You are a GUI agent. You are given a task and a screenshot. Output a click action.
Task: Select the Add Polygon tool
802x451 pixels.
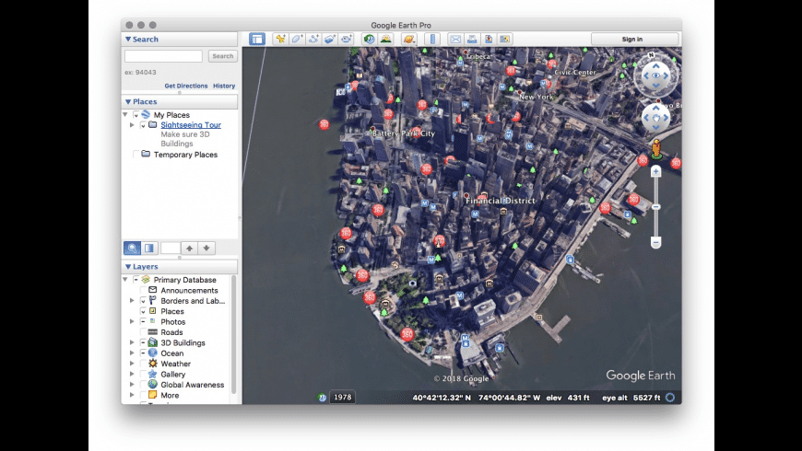[x=297, y=39]
